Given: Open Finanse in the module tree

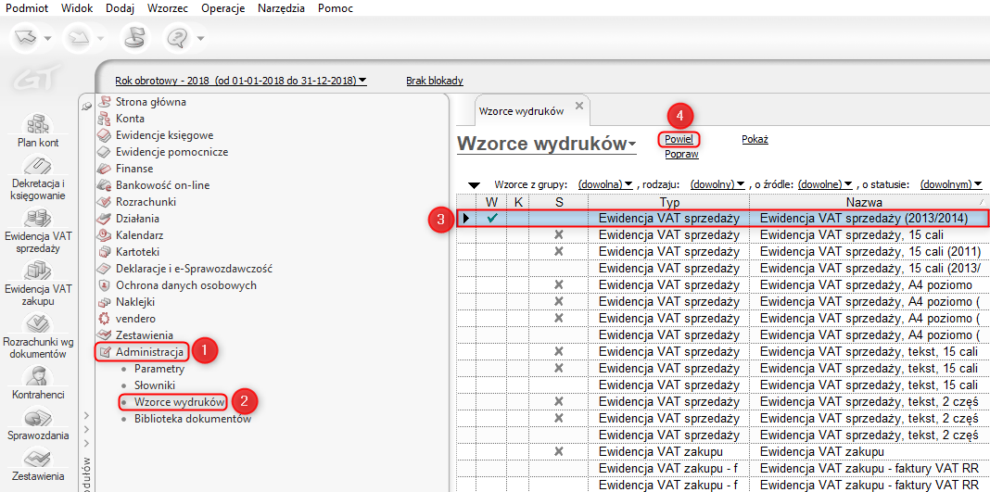Looking at the screenshot, I should pos(133,169).
